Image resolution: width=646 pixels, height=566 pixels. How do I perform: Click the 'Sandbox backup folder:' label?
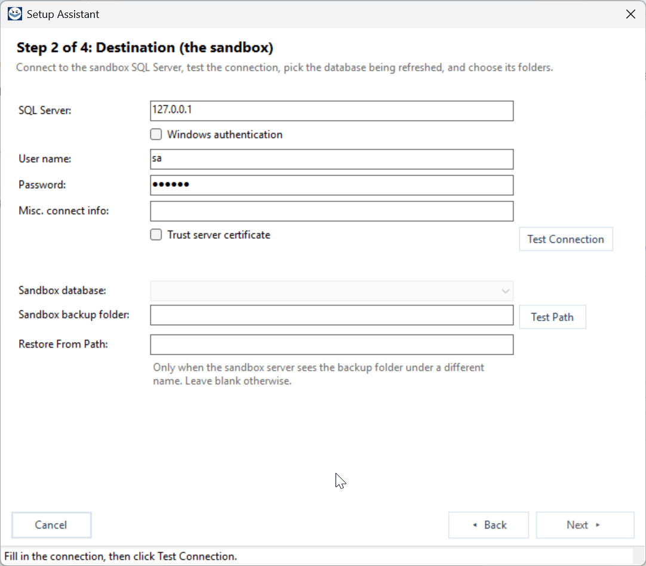point(74,315)
